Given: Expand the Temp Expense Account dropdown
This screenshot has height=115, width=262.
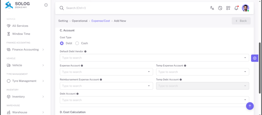Looking at the screenshot, I should pyautogui.click(x=203, y=72).
